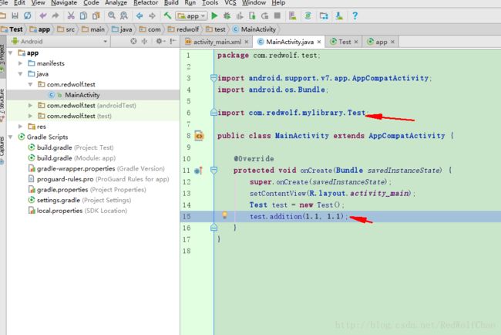Close the MainActivity.java tab
The width and height of the screenshot is (501, 335).
[319, 42]
